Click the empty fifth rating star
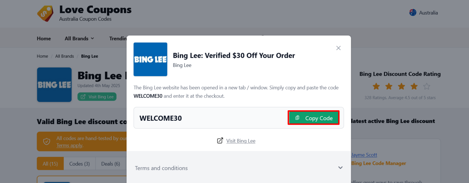Screen dimensions: 469x183 [x=426, y=86]
